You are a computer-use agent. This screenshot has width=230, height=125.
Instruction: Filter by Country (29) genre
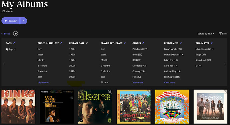(139, 71)
